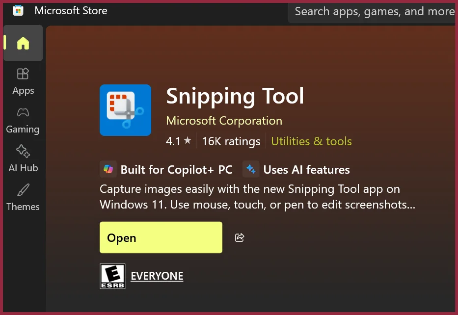Click the ESRB rating E icon
The image size is (458, 315).
(x=112, y=276)
